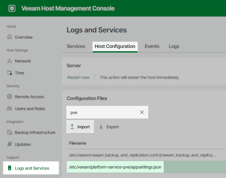226x178 pixels.
Task: Click the Import upload arrow icon
Action: (x=72, y=127)
